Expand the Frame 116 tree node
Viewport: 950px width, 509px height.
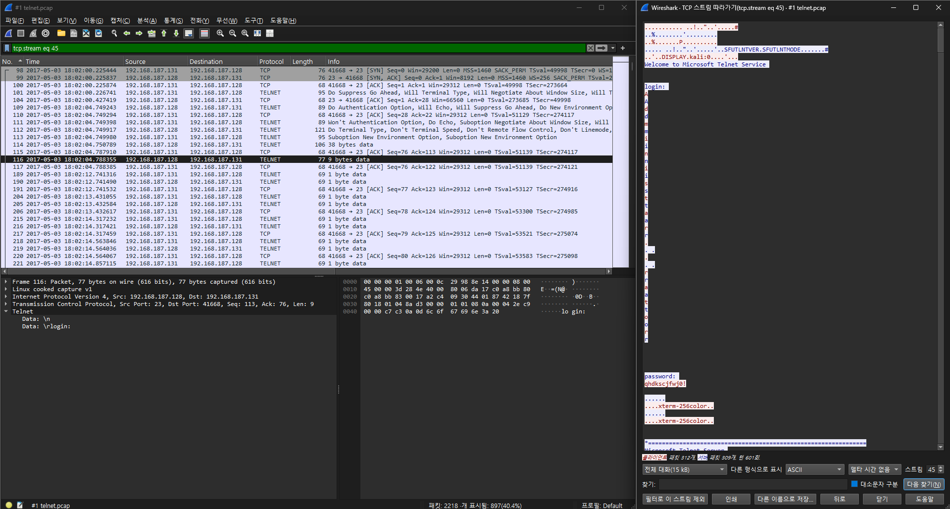click(x=6, y=282)
